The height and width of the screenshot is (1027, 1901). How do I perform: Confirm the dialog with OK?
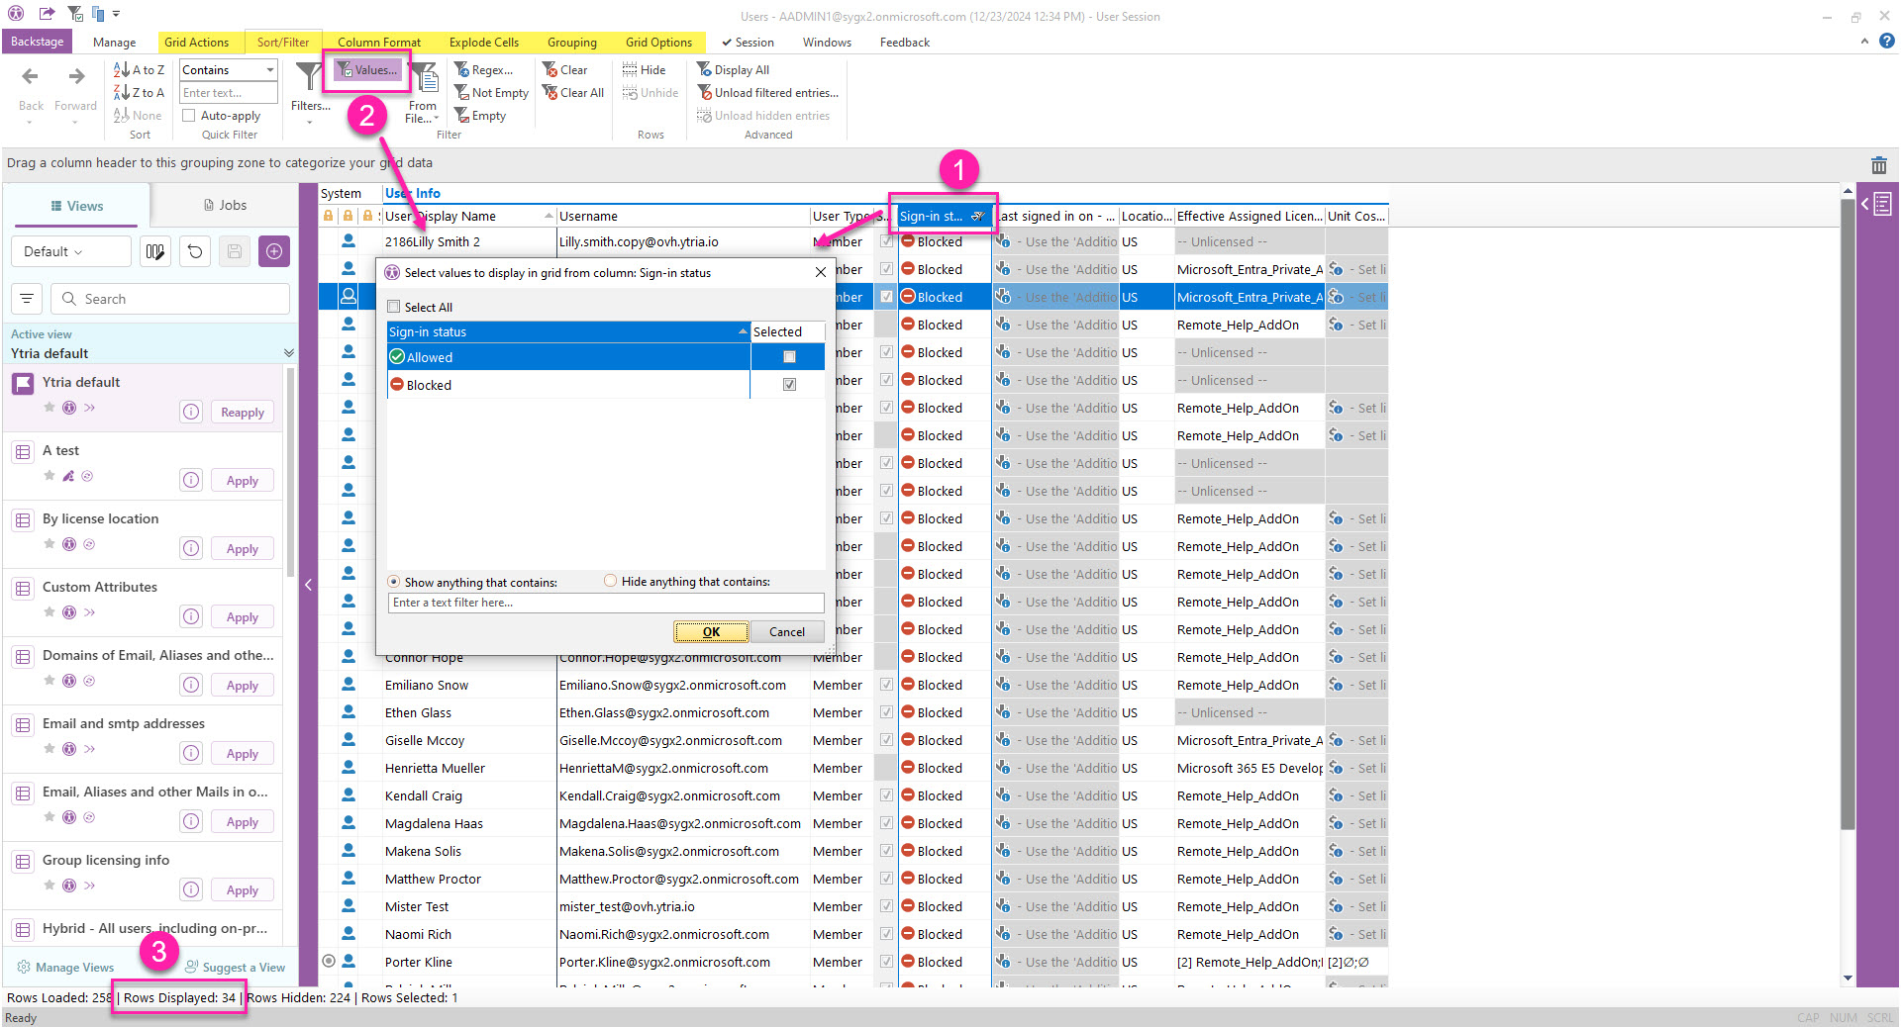pyautogui.click(x=710, y=632)
